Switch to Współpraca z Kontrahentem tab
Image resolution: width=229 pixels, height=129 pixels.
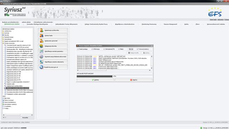tap(124, 24)
